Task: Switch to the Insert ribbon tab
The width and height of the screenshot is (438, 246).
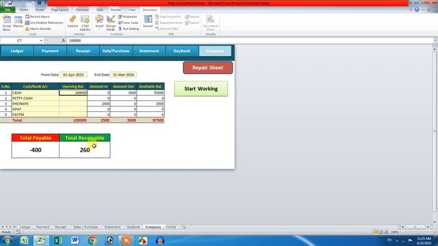Action: (x=40, y=10)
